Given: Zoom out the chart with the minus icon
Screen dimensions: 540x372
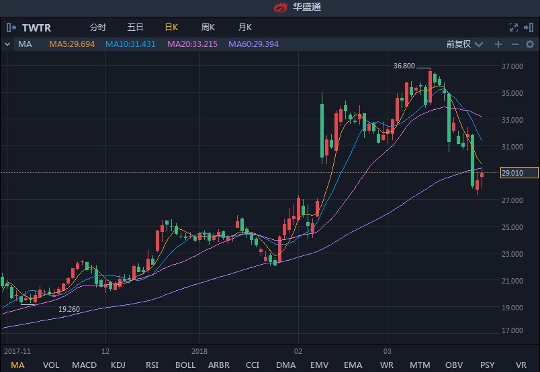Looking at the screenshot, I should pos(514,44).
